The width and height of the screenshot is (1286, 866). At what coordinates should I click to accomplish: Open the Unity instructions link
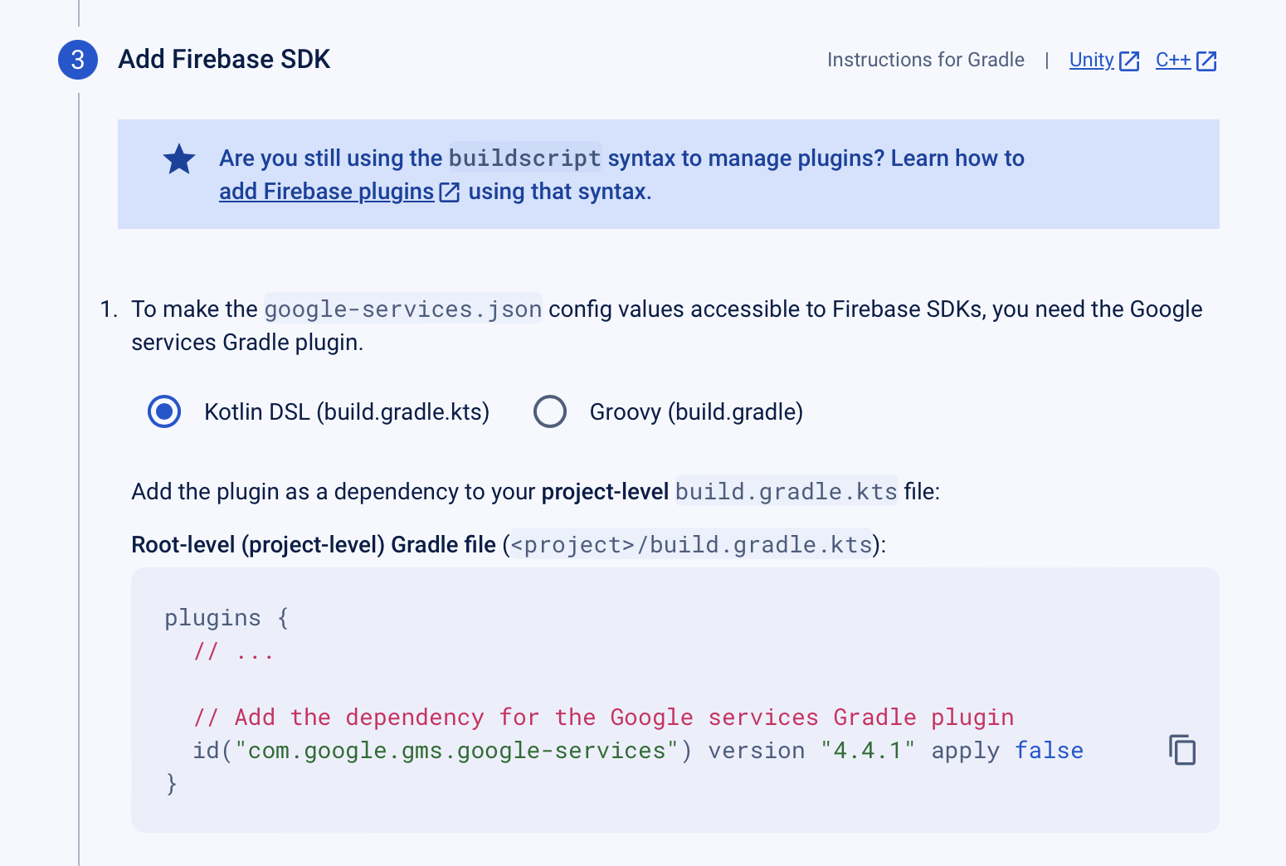[x=1091, y=60]
